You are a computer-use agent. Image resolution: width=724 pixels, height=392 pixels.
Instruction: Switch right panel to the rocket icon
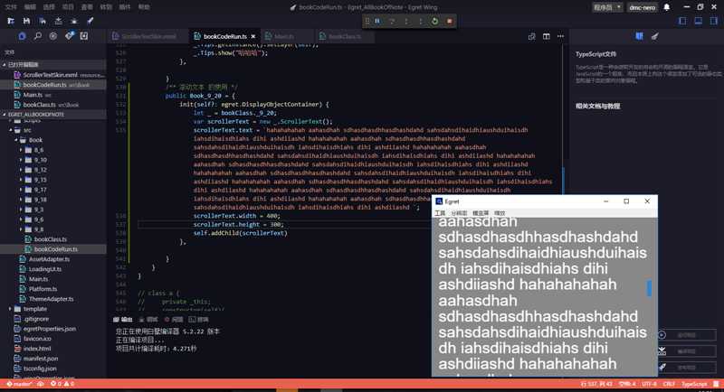click(654, 36)
